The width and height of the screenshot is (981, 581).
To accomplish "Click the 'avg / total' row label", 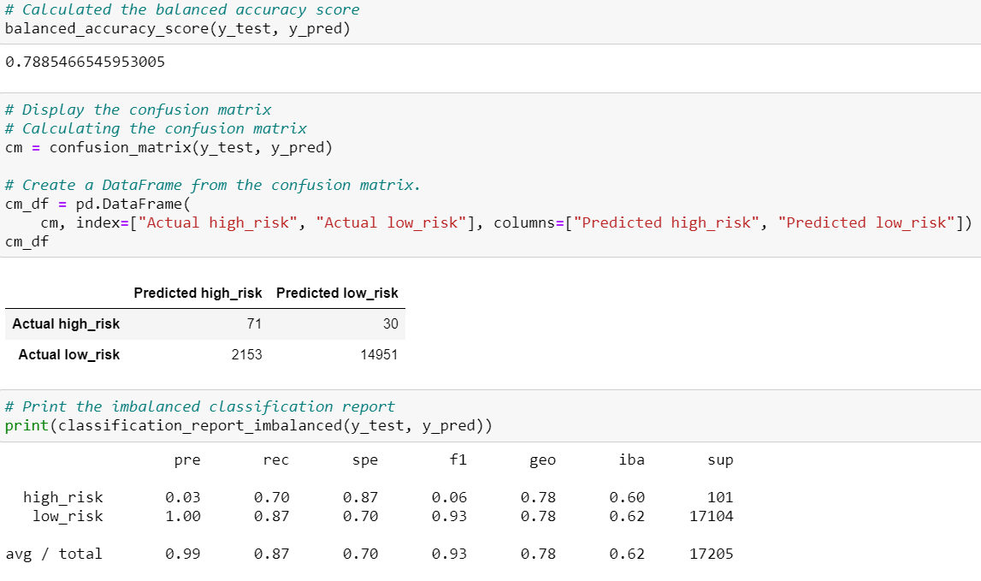I will click(x=54, y=554).
